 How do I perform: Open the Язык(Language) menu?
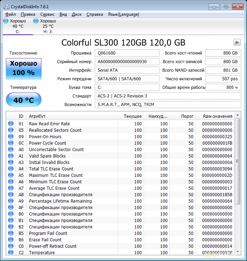[x=124, y=14]
